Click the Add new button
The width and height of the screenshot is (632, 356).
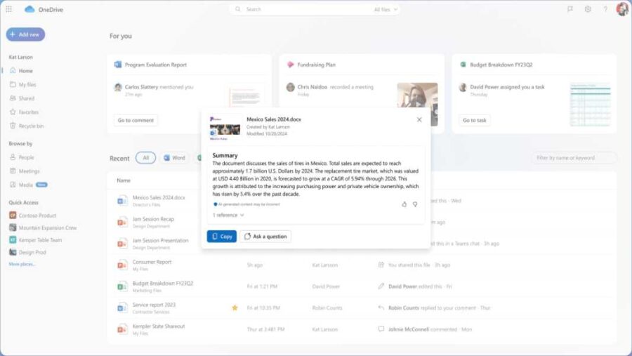pos(25,34)
